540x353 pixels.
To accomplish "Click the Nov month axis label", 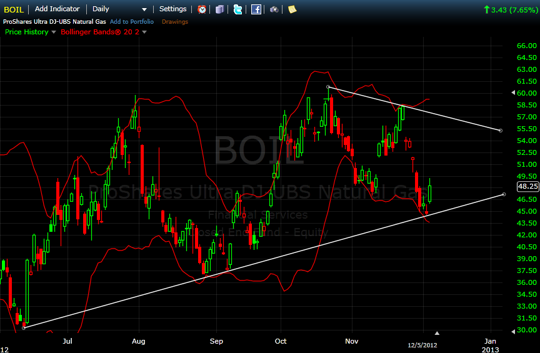I will [352, 341].
